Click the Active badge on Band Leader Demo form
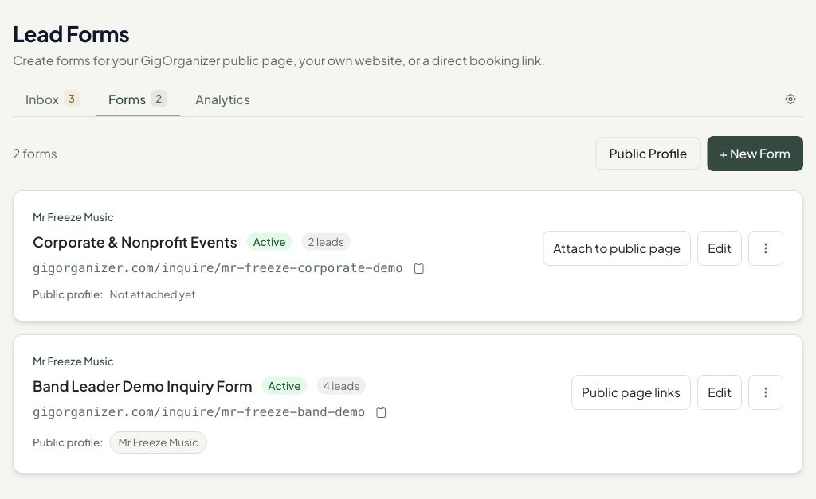Image resolution: width=816 pixels, height=499 pixels. point(284,386)
